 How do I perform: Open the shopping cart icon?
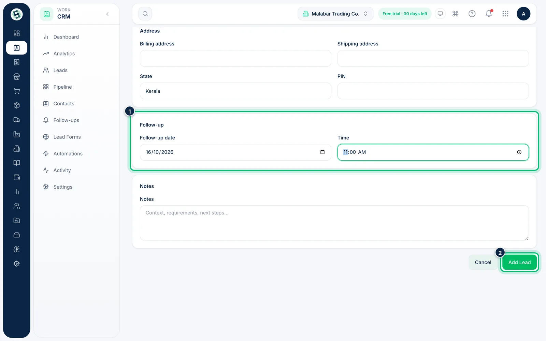tap(16, 91)
